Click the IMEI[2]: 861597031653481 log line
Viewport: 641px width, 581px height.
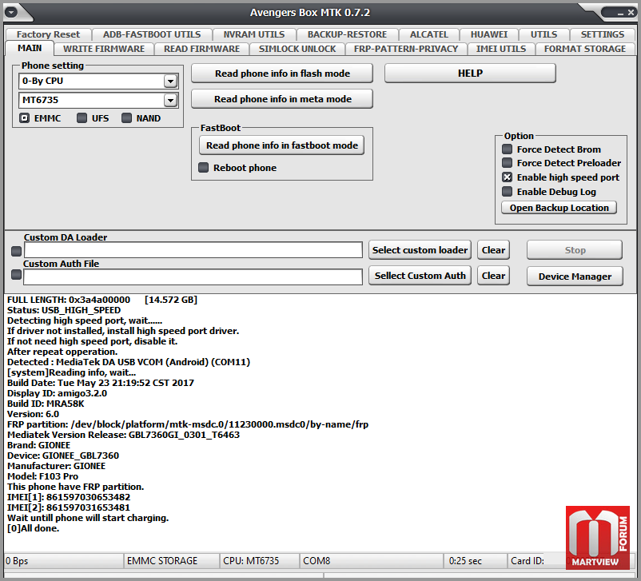[69, 507]
